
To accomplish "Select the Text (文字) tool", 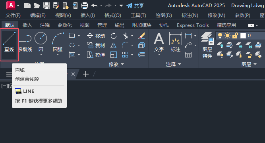I will click(x=159, y=42).
